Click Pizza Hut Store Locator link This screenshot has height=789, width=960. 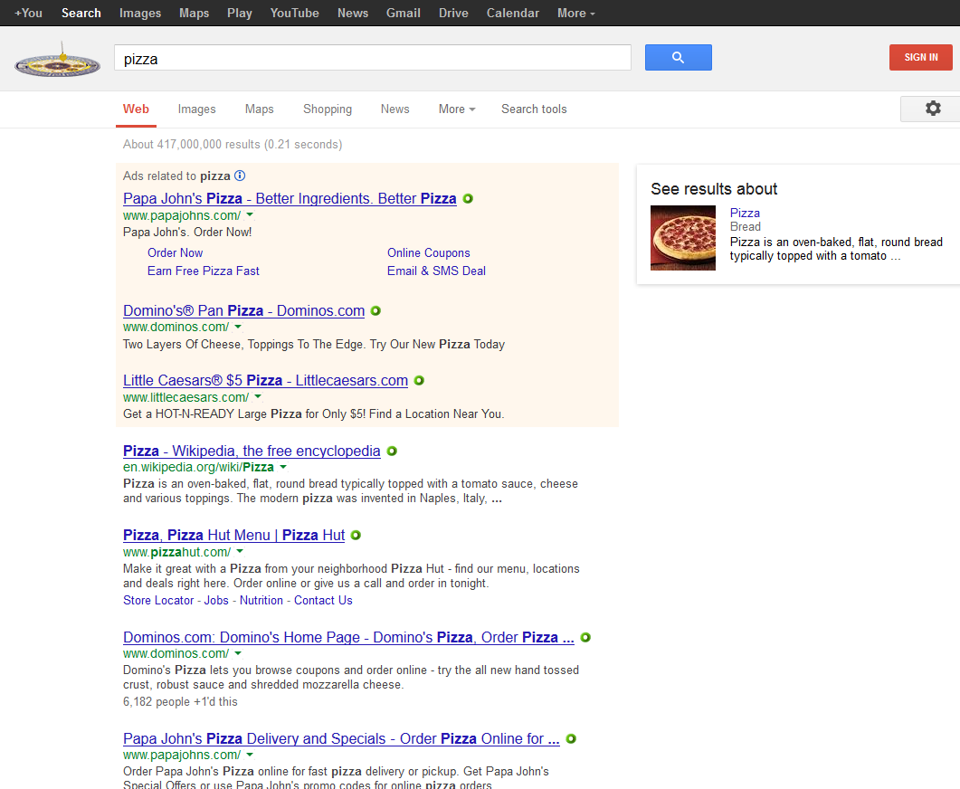158,601
